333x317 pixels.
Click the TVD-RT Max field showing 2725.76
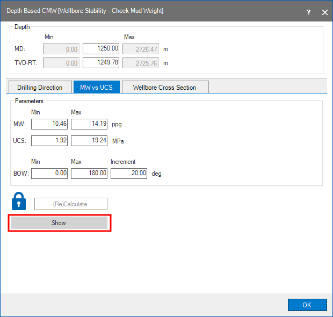pos(141,63)
